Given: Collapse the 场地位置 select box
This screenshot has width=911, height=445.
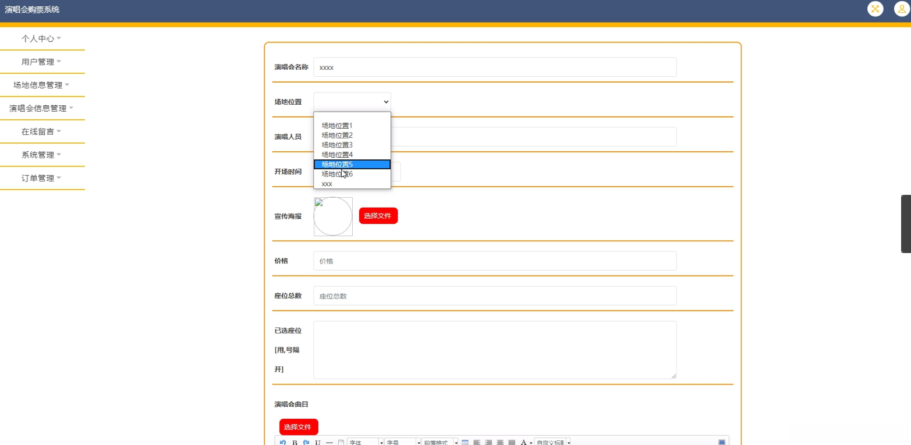Looking at the screenshot, I should [x=352, y=102].
